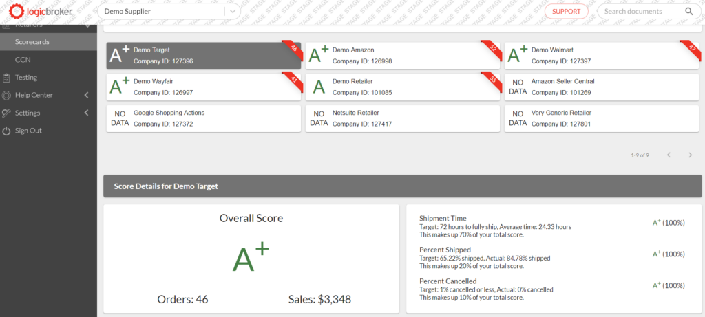Click the Logicbroker logo
705x317 pixels.
tap(41, 11)
